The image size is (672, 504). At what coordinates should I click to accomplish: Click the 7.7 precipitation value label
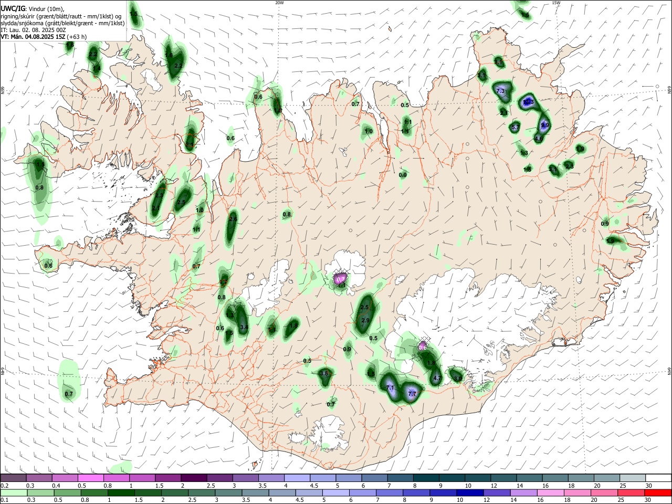tap(412, 394)
